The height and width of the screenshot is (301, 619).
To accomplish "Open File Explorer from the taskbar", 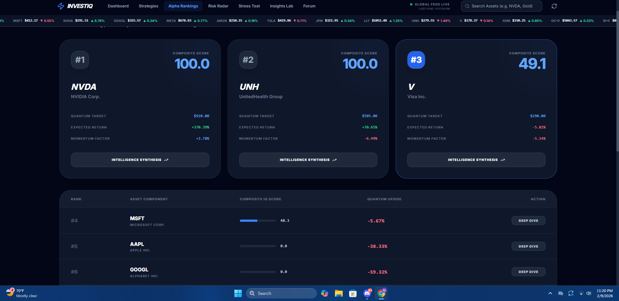I will tap(339, 293).
